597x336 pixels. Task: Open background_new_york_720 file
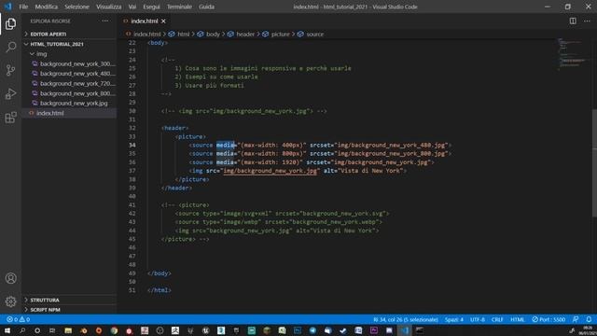point(69,83)
